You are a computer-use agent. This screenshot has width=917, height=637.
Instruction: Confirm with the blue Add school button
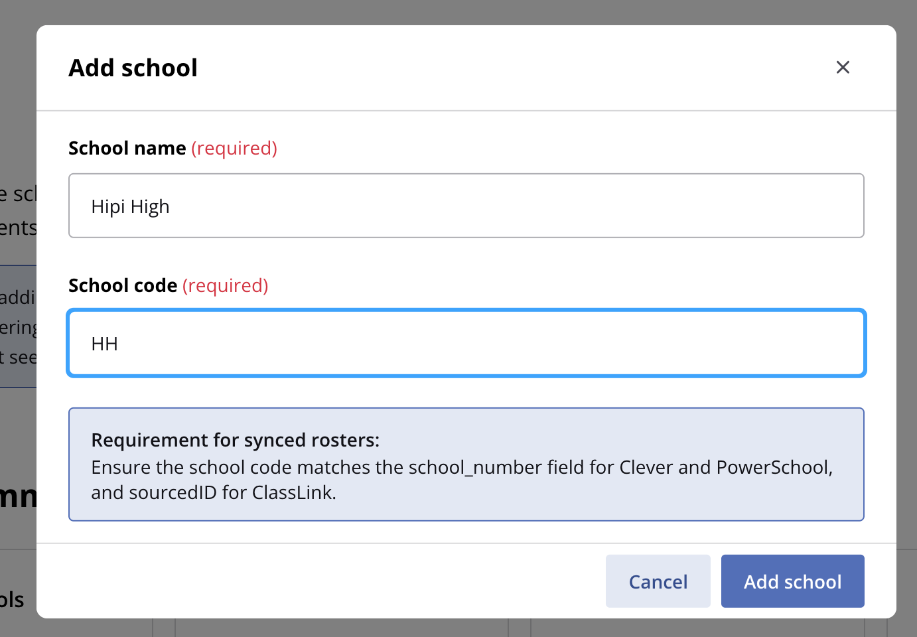(x=792, y=581)
